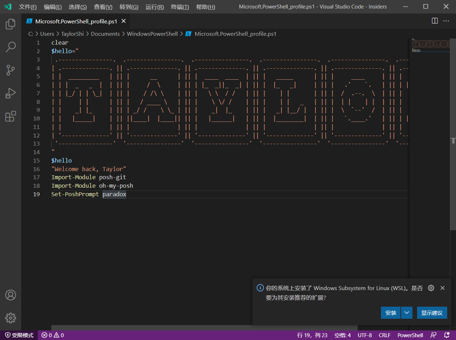Click the "Welcome back, Taylor" string
The image size is (456, 340).
(x=89, y=169)
